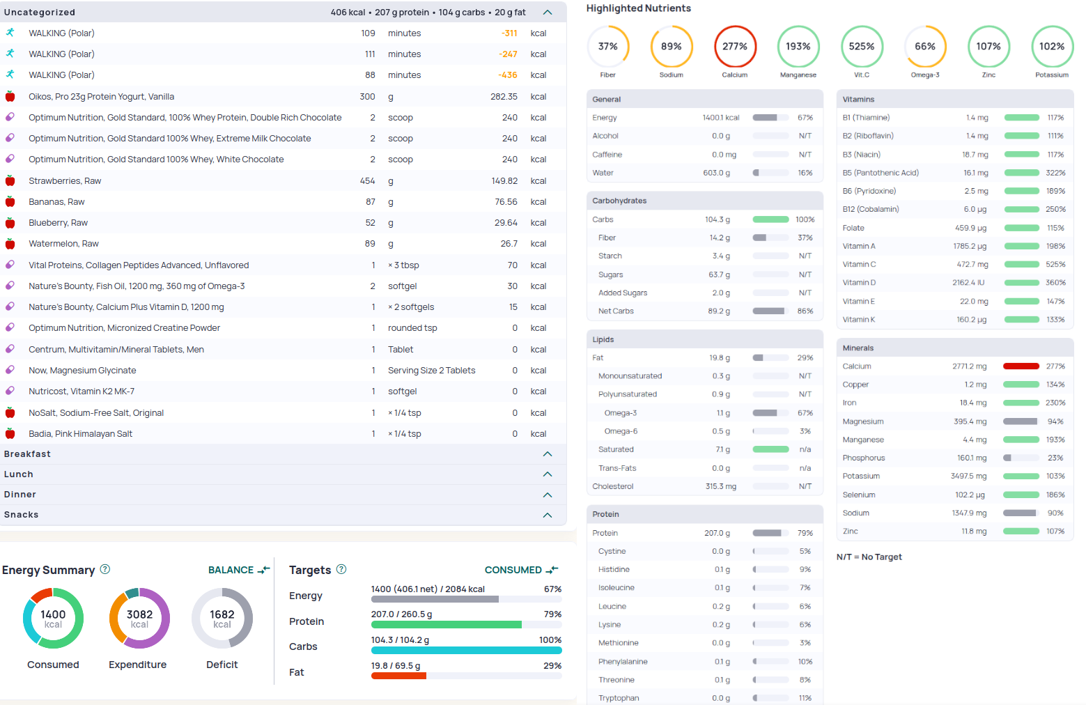
Task: Click the Manganese 193% highlighted nutrient circle
Action: pyautogui.click(x=798, y=47)
